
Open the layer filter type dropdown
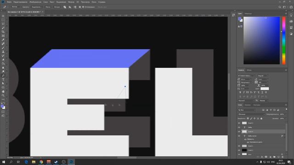click(x=247, y=110)
